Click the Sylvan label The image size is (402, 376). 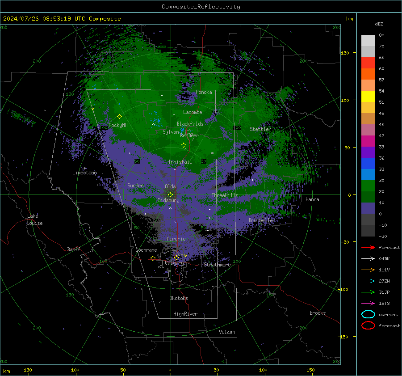171,132
